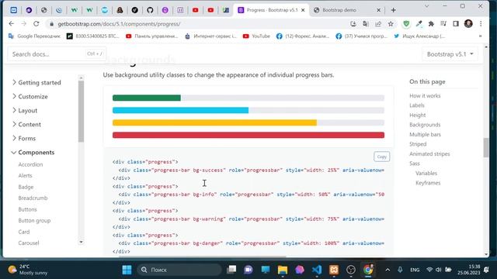Screen dimensions: 497x279
Task: Jump to How it works section
Action: pyautogui.click(x=425, y=95)
